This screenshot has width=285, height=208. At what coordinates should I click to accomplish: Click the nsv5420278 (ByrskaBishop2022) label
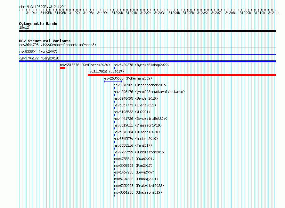142,65
